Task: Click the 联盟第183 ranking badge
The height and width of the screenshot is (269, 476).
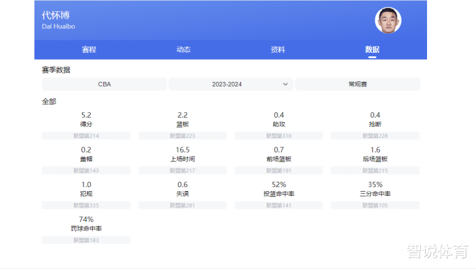Action: 86,240
